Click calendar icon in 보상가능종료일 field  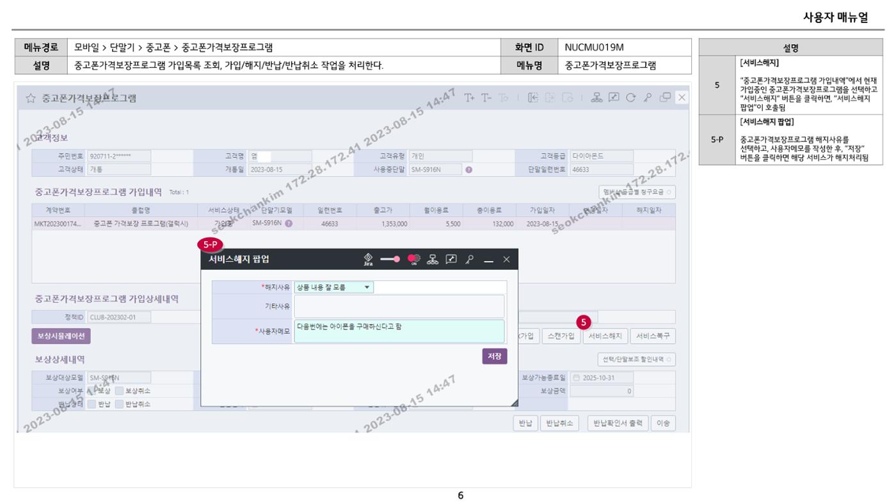coord(575,378)
